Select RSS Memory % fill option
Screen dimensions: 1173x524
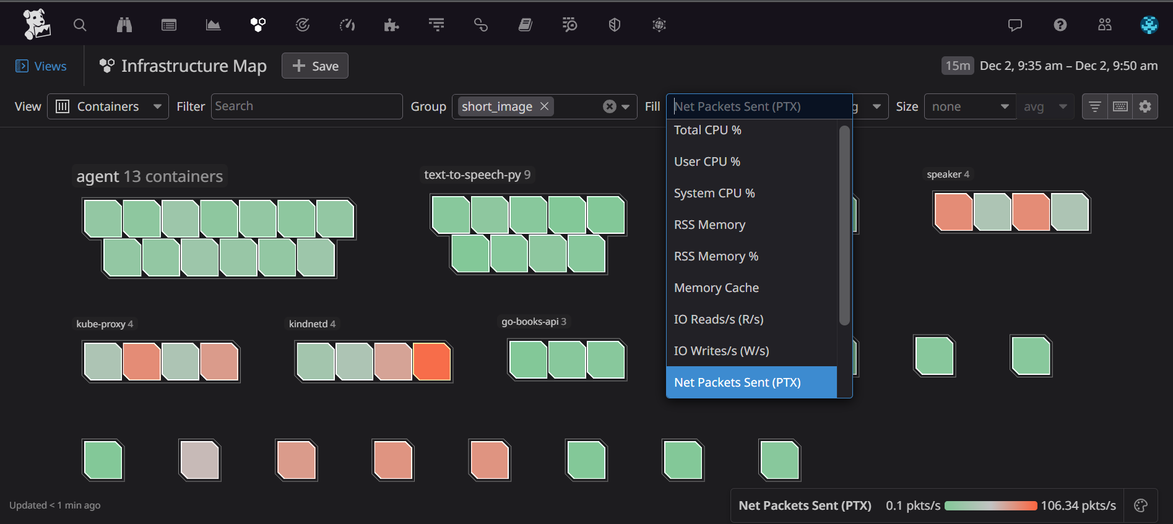(751, 256)
